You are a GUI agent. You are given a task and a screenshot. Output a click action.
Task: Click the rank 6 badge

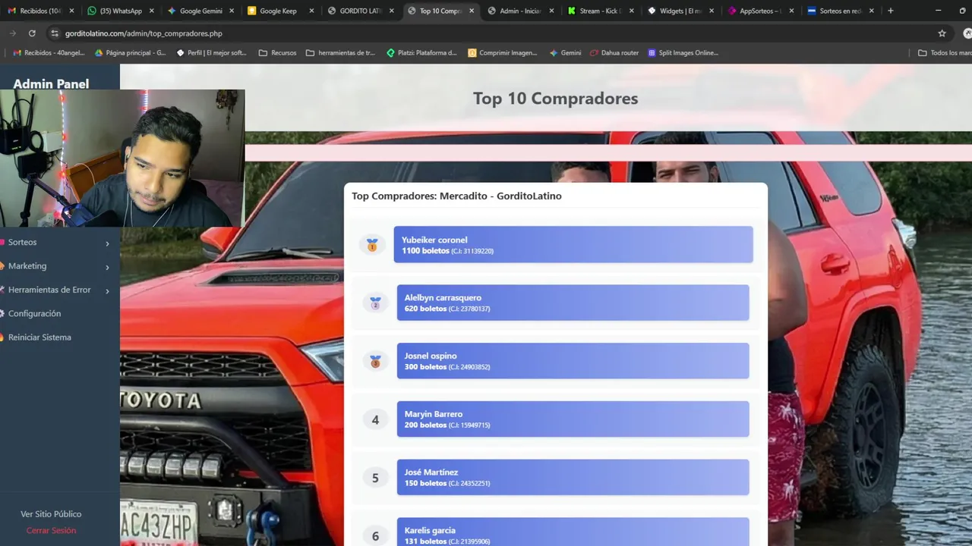375,536
